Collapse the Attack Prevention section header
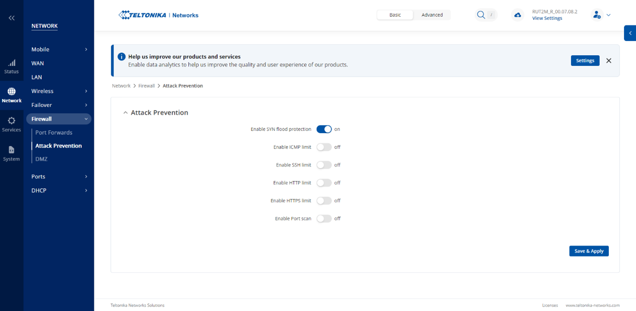This screenshot has width=636, height=311. (156, 113)
